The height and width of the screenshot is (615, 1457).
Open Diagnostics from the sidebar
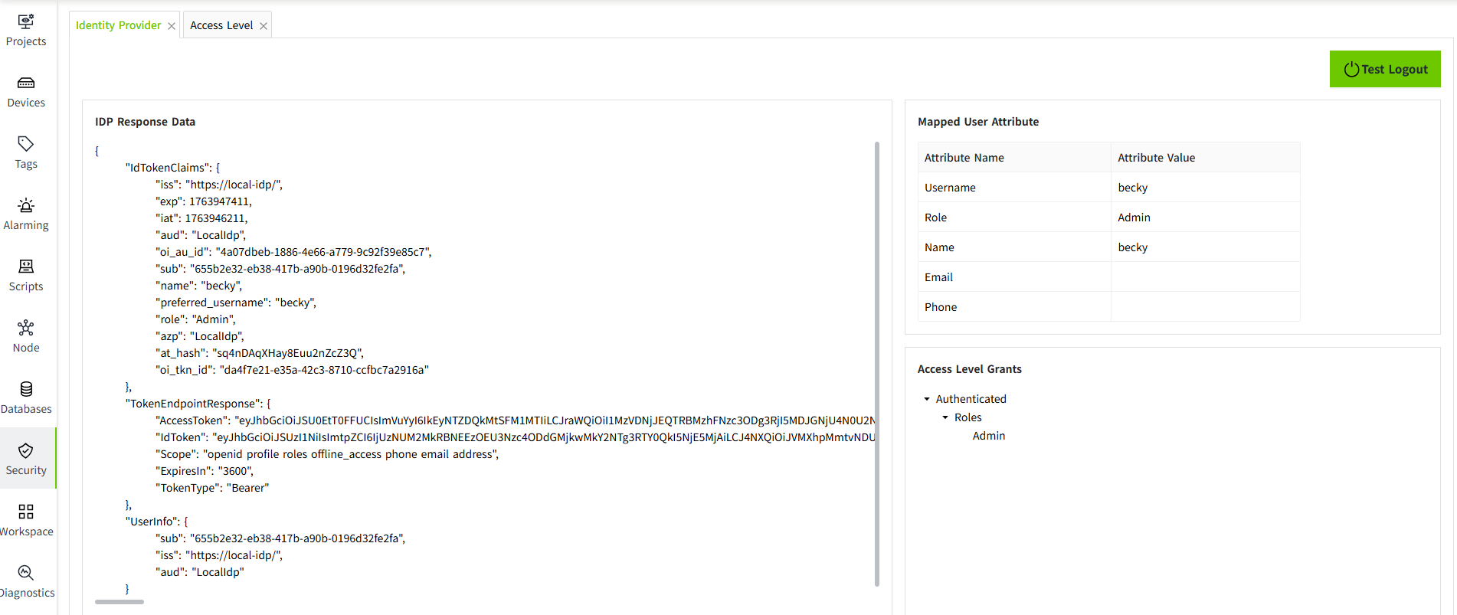(26, 574)
